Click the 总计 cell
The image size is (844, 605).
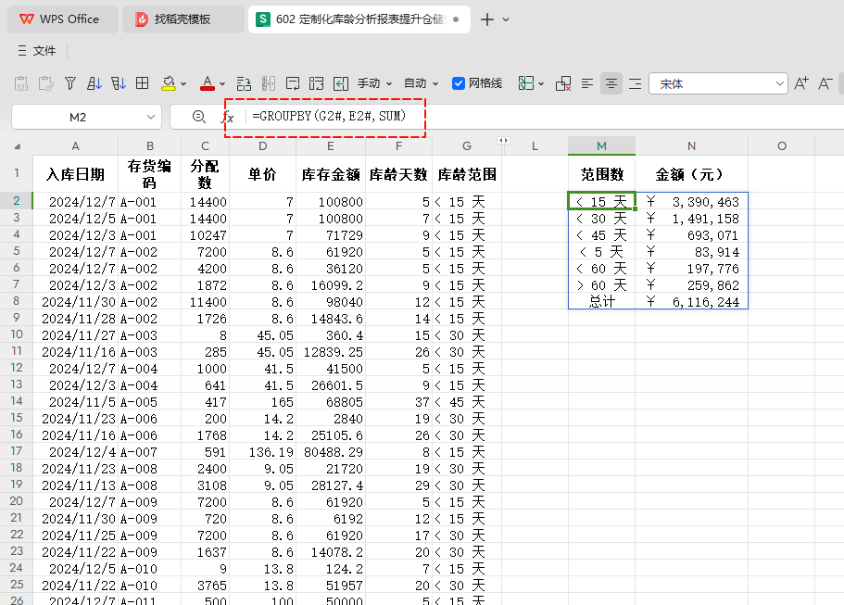coord(602,301)
